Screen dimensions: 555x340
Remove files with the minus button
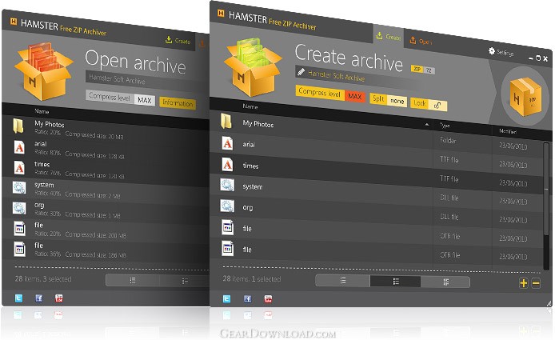tap(536, 283)
